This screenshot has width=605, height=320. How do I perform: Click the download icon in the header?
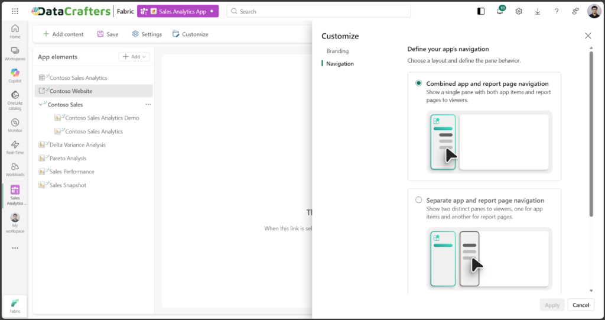coord(538,11)
